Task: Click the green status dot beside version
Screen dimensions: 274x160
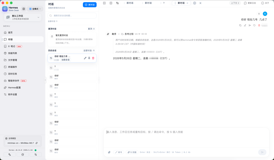Action: tap(36, 150)
